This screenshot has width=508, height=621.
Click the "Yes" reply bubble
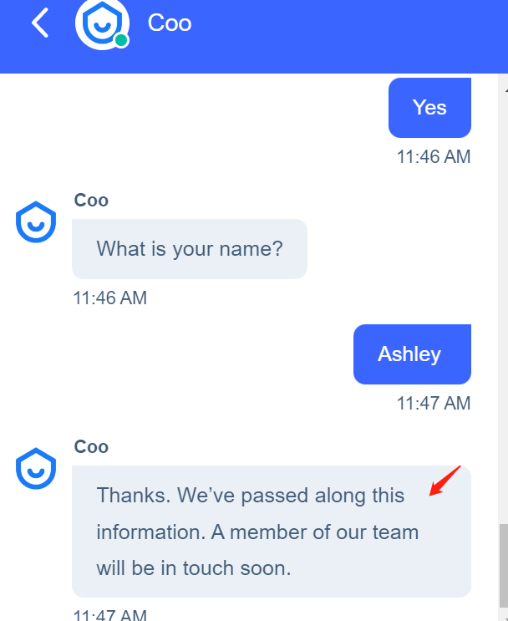click(x=429, y=108)
